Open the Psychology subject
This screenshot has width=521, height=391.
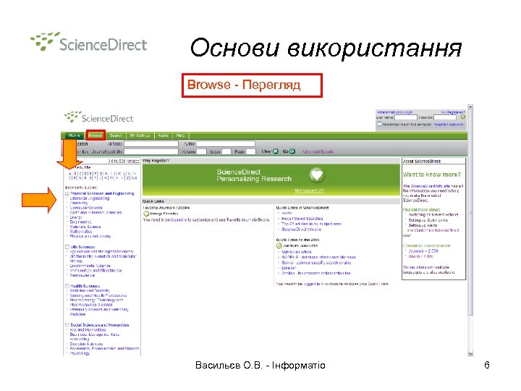(x=80, y=353)
